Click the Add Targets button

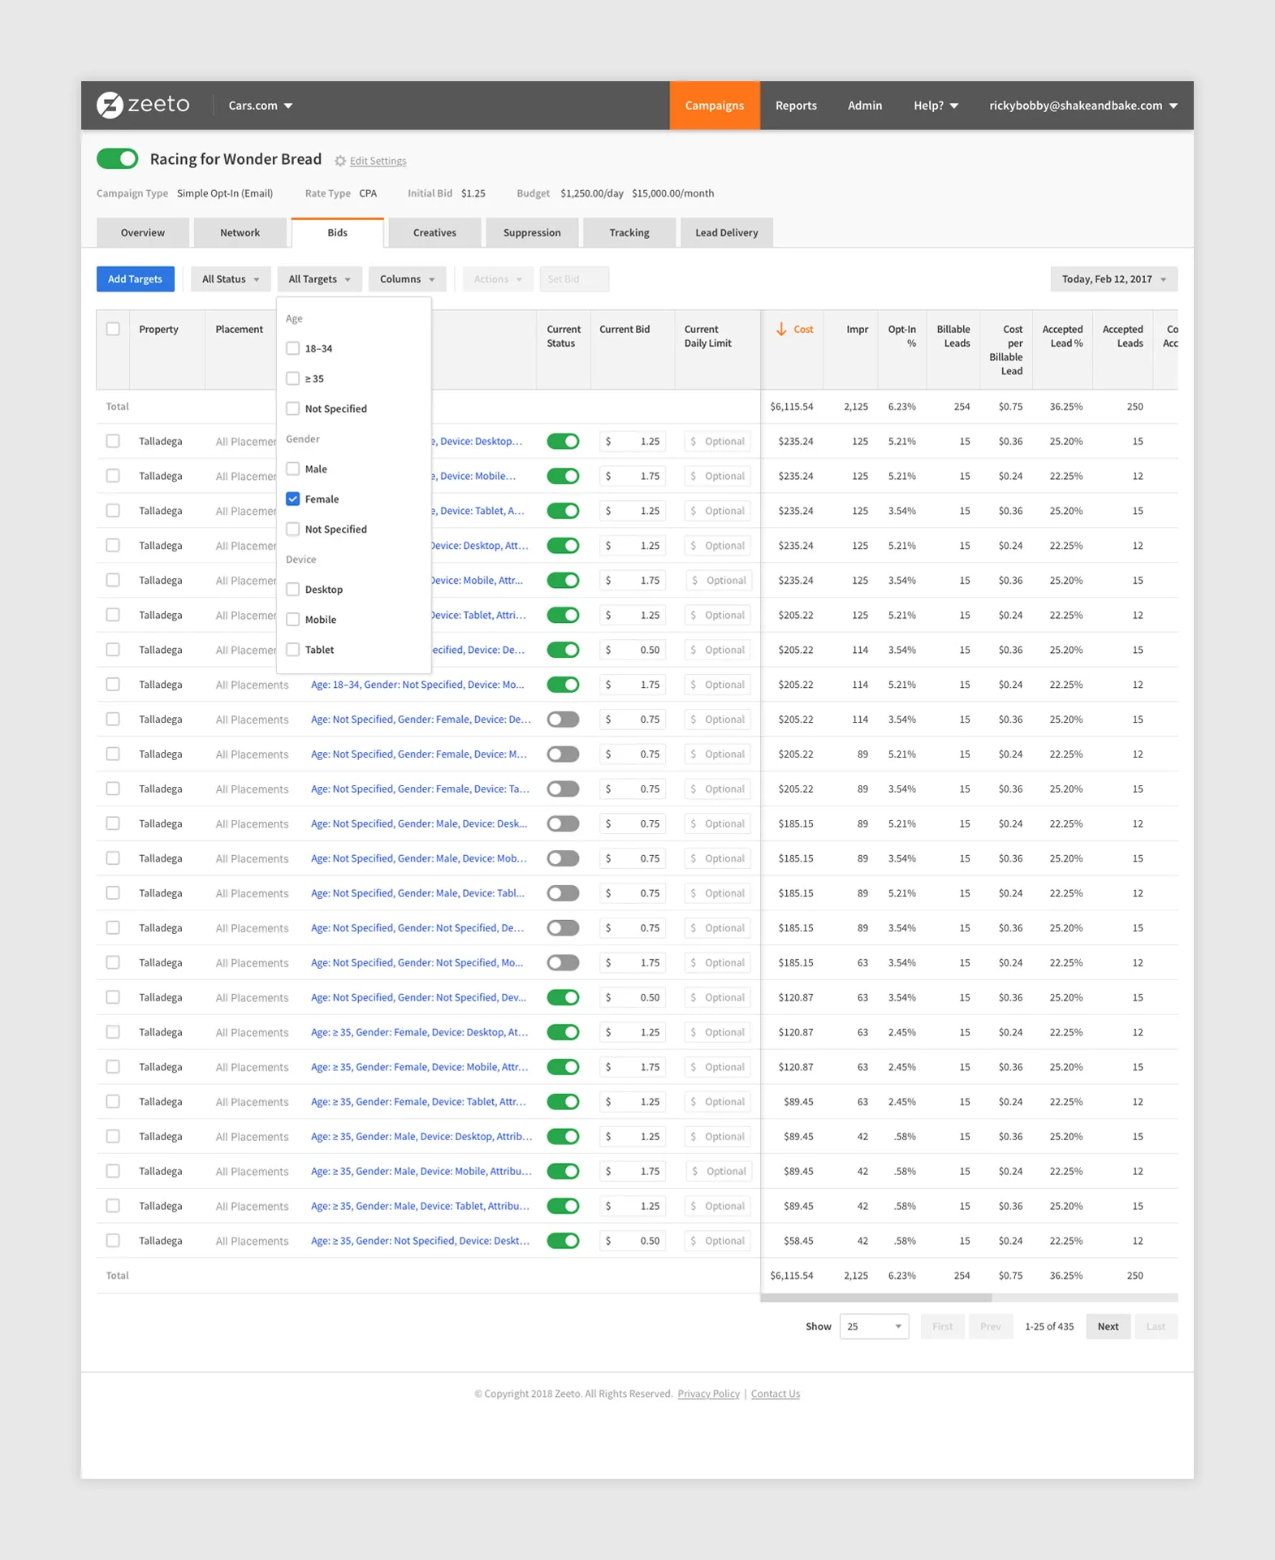[x=136, y=279]
